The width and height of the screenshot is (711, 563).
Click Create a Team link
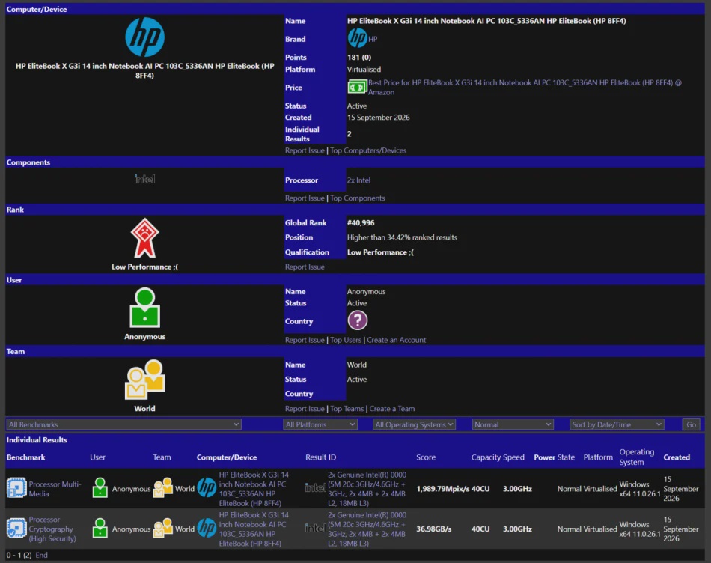[391, 409]
